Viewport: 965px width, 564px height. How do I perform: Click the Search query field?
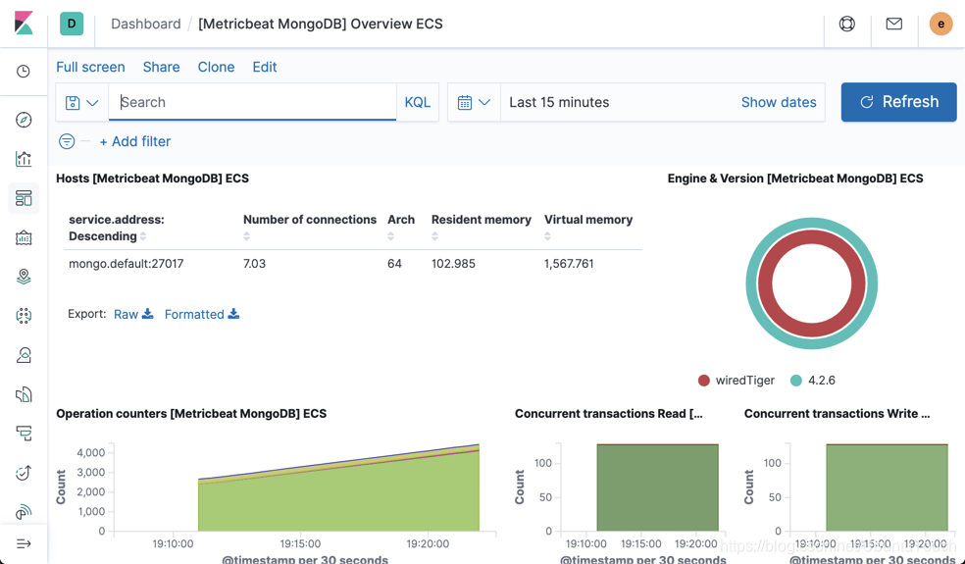click(252, 102)
